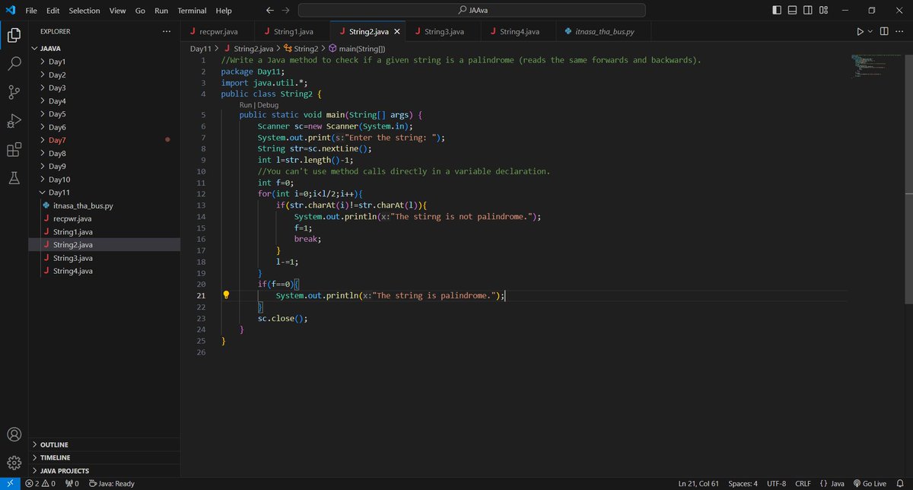Click Java: Ready status item

[x=112, y=483]
